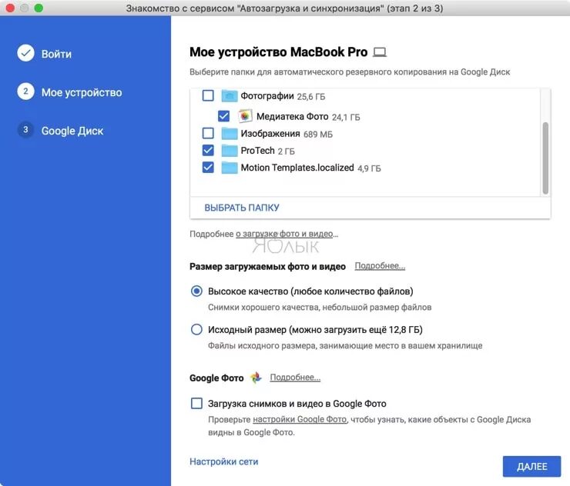Open Подробнее link beside Google Фото
The image size is (570, 486).
pos(295,378)
